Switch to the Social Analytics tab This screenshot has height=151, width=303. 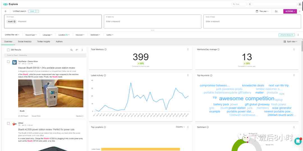pyautogui.click(x=25, y=41)
